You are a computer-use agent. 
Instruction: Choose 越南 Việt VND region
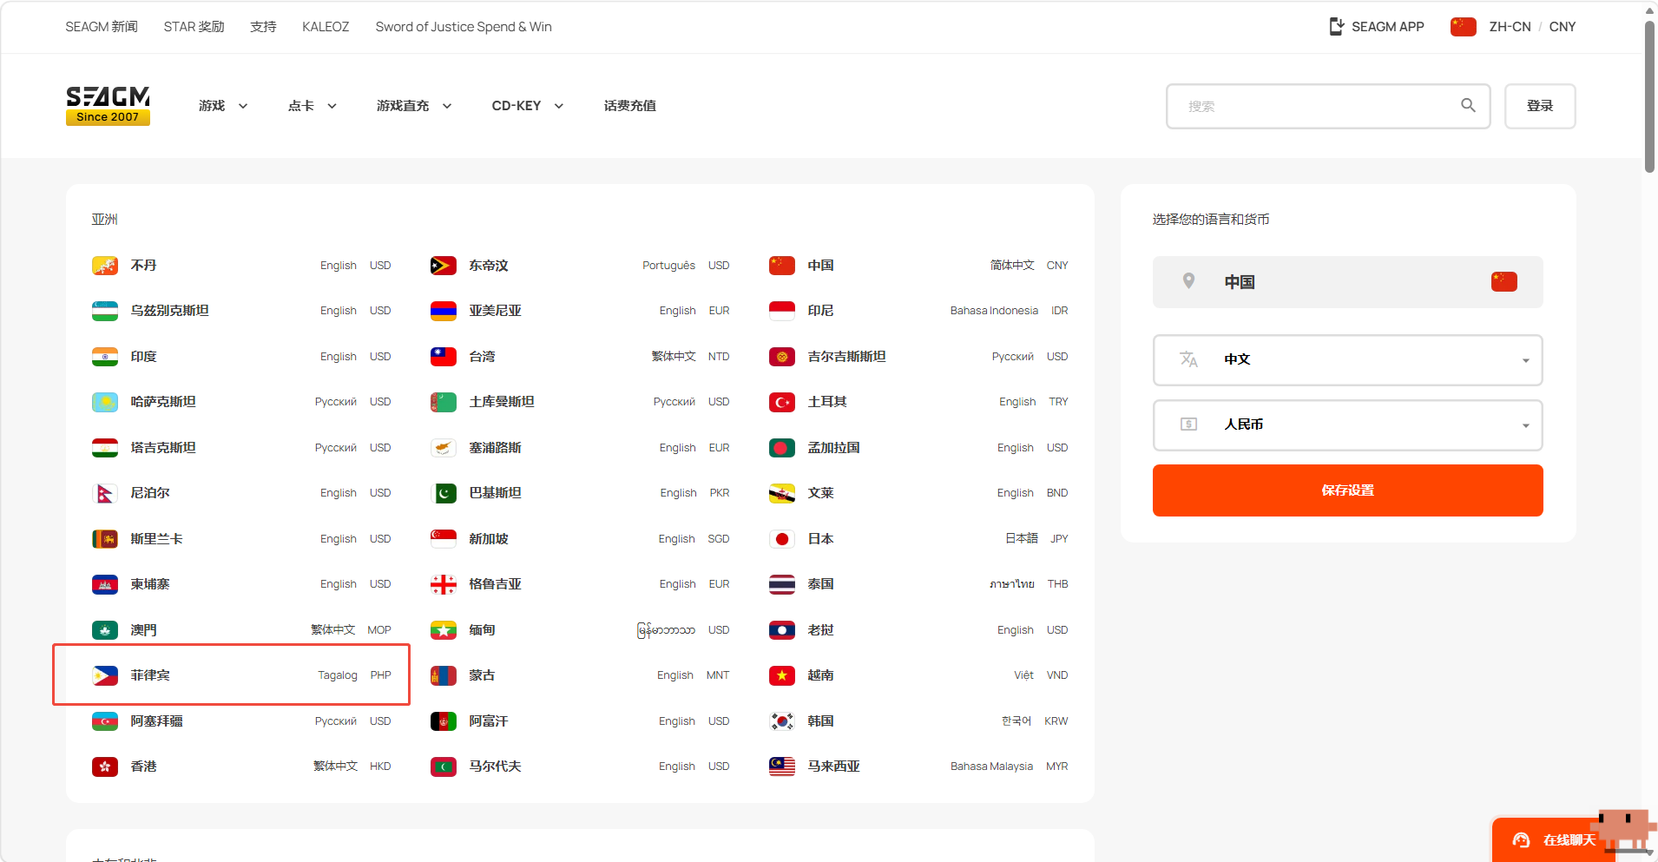(918, 675)
